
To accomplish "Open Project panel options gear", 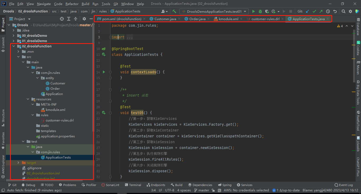I will pos(84,19).
